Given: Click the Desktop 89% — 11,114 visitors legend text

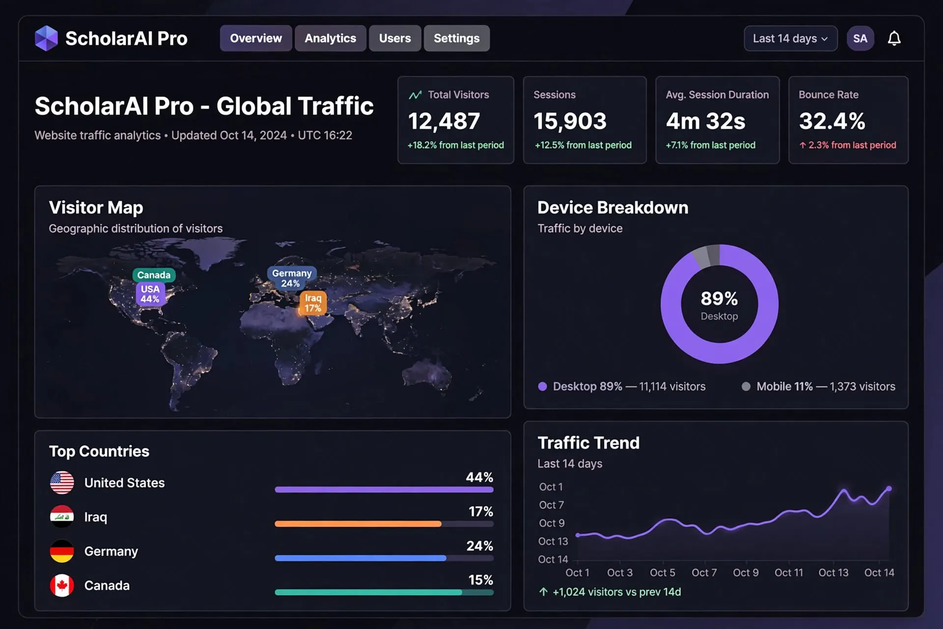Looking at the screenshot, I should coord(629,386).
